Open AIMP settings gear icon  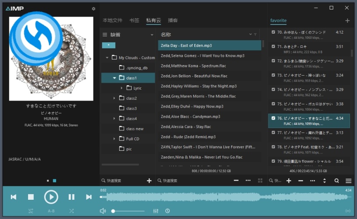click(x=93, y=9)
